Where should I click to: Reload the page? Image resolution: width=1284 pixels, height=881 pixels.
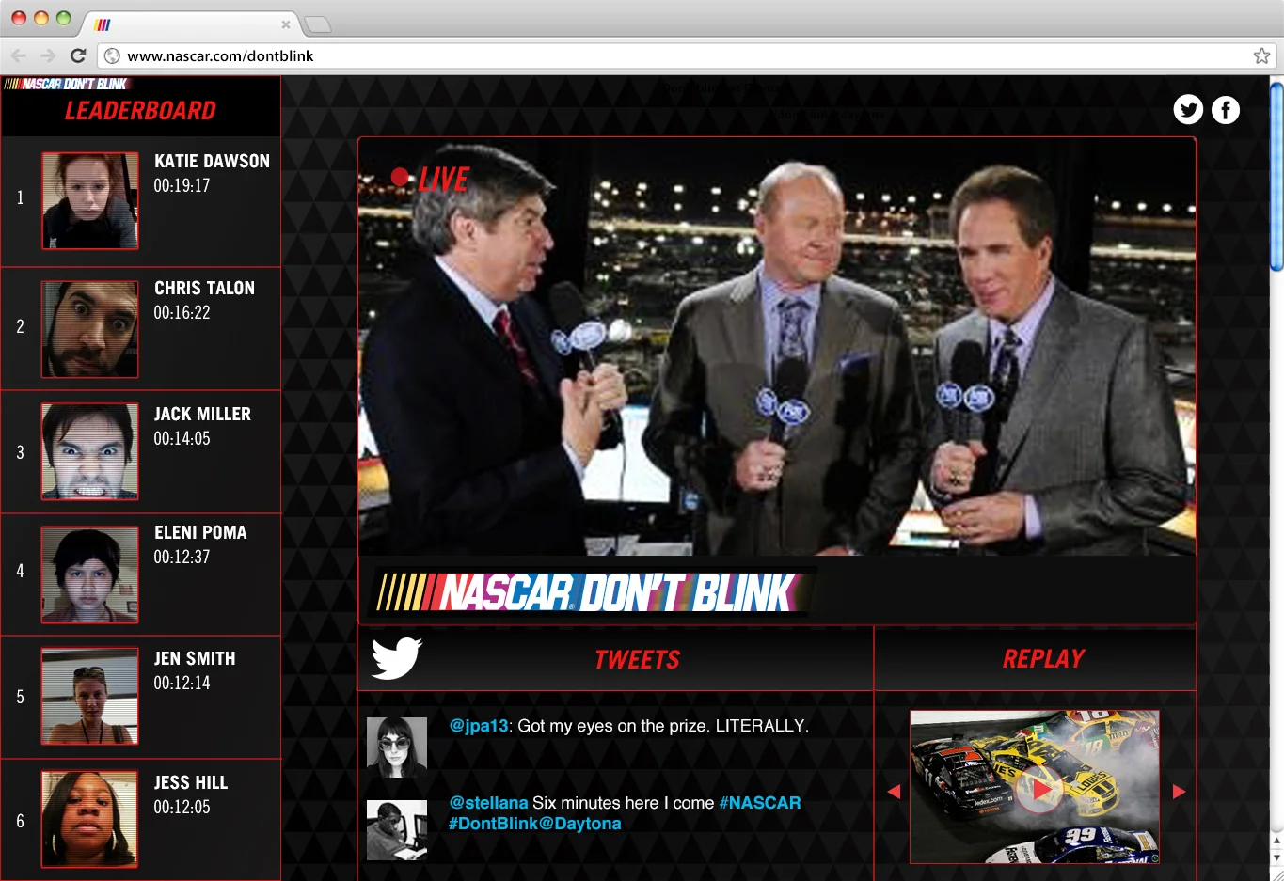point(78,55)
